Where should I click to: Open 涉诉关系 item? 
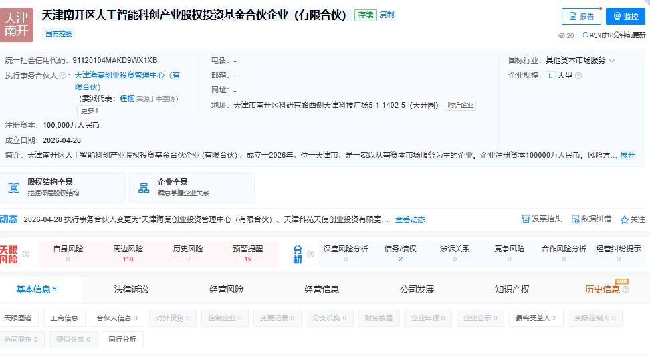point(455,253)
